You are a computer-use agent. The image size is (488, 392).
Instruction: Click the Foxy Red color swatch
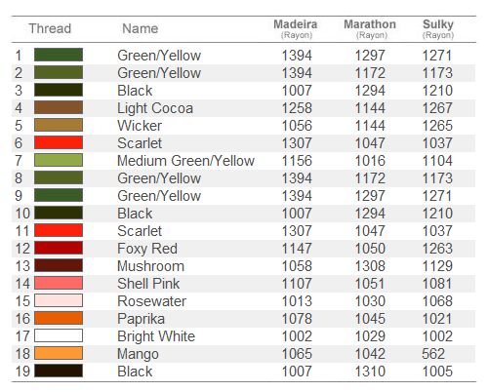click(x=59, y=248)
